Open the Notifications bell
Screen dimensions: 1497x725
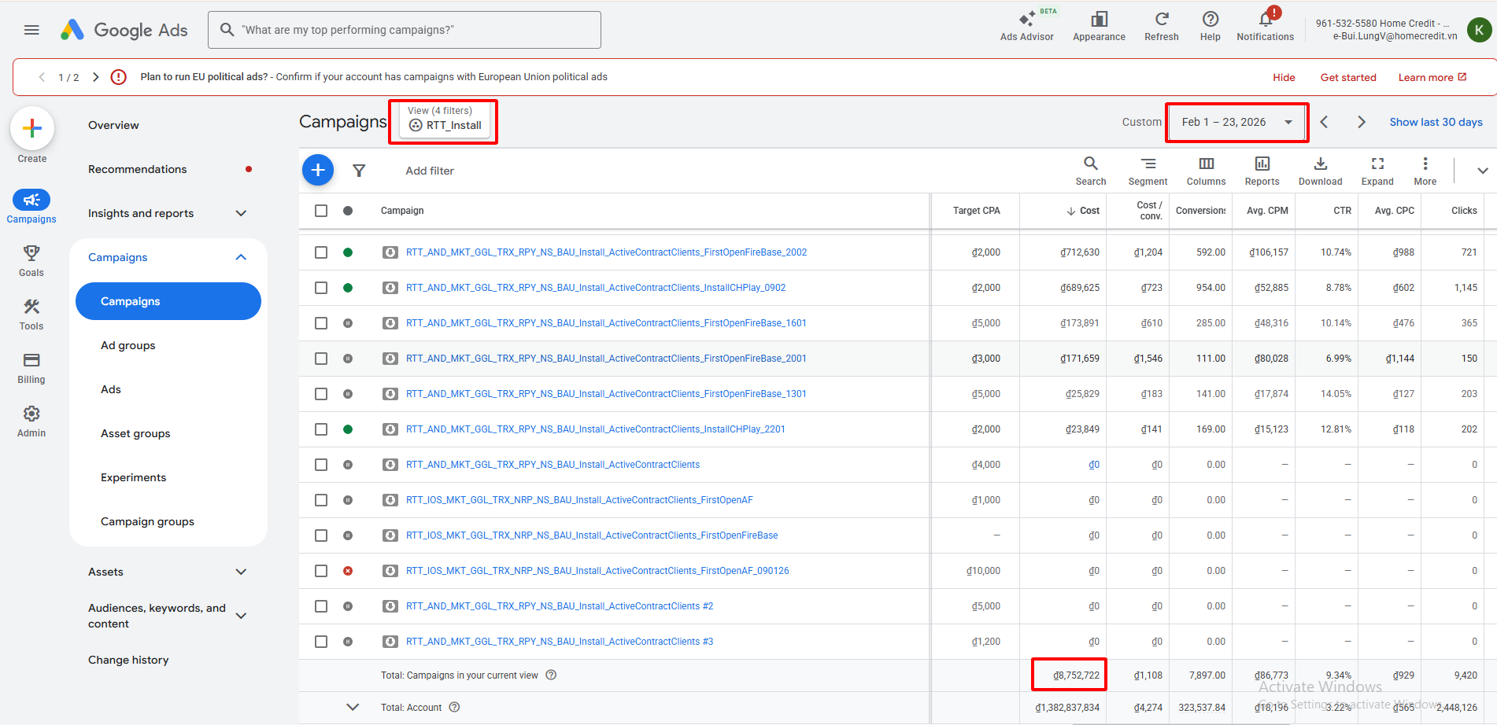(x=1265, y=25)
